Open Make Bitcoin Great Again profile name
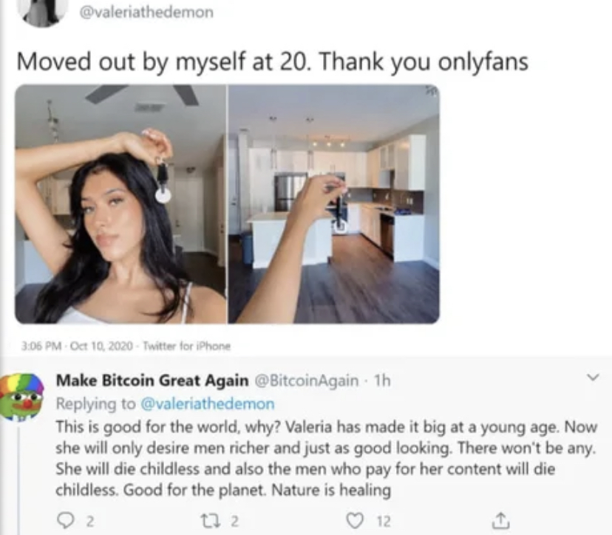Screen dimensions: 612x535 pyautogui.click(x=152, y=380)
